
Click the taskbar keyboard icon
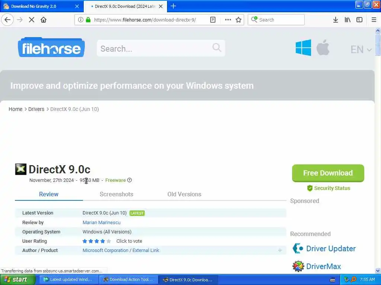point(333,280)
